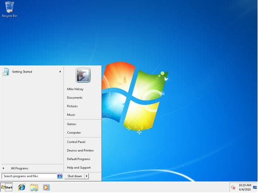Viewport: 258px width, 193px height.
Task: Click the search magnifier icon
Action: coord(60,176)
